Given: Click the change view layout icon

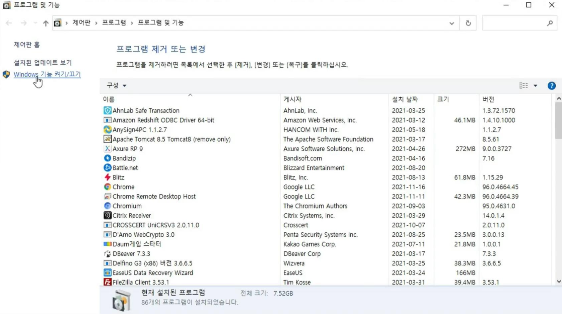Looking at the screenshot, I should click(x=523, y=86).
